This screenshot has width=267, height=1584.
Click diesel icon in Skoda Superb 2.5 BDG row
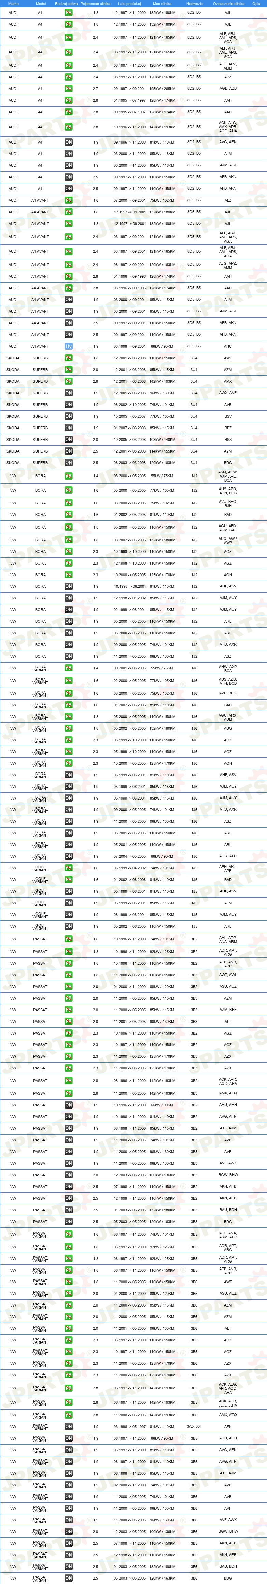point(69,463)
